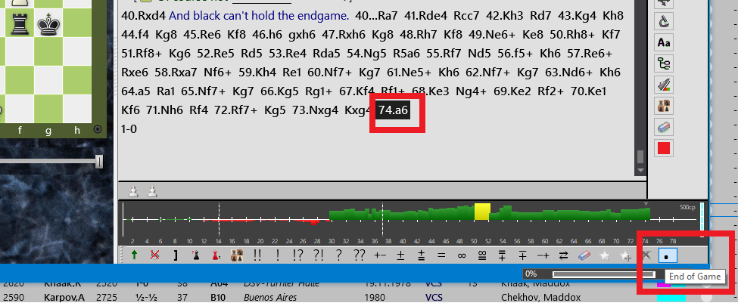Click the Aa font icon
Viewport: 738px width, 303px height.
[x=664, y=42]
